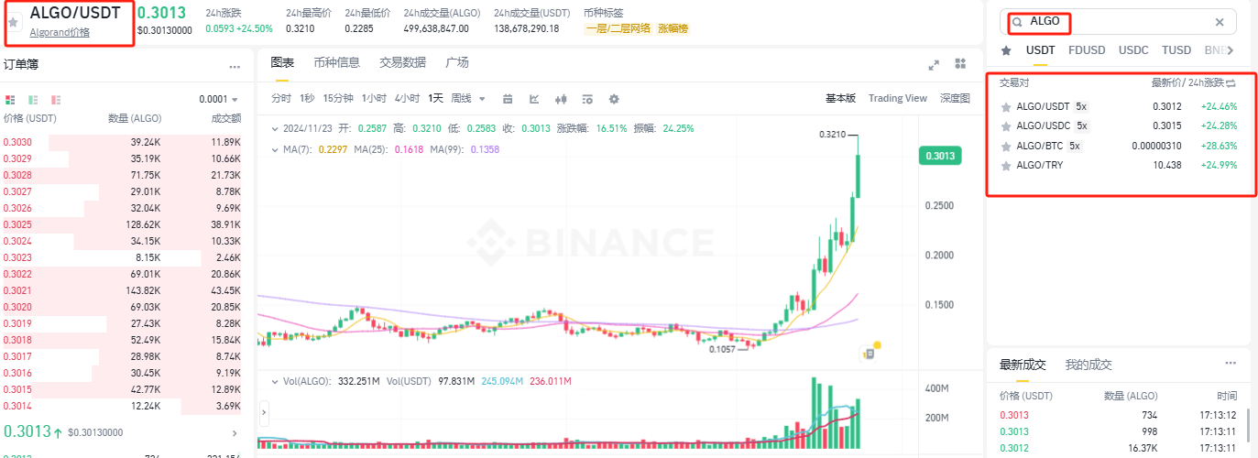
Task: Toggle latest price and 24h change sort
Action: click(x=1231, y=82)
